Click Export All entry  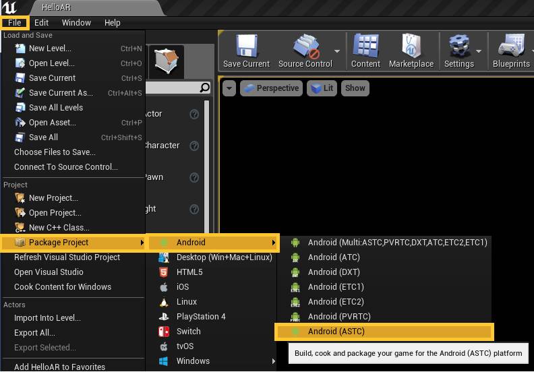coord(73,332)
